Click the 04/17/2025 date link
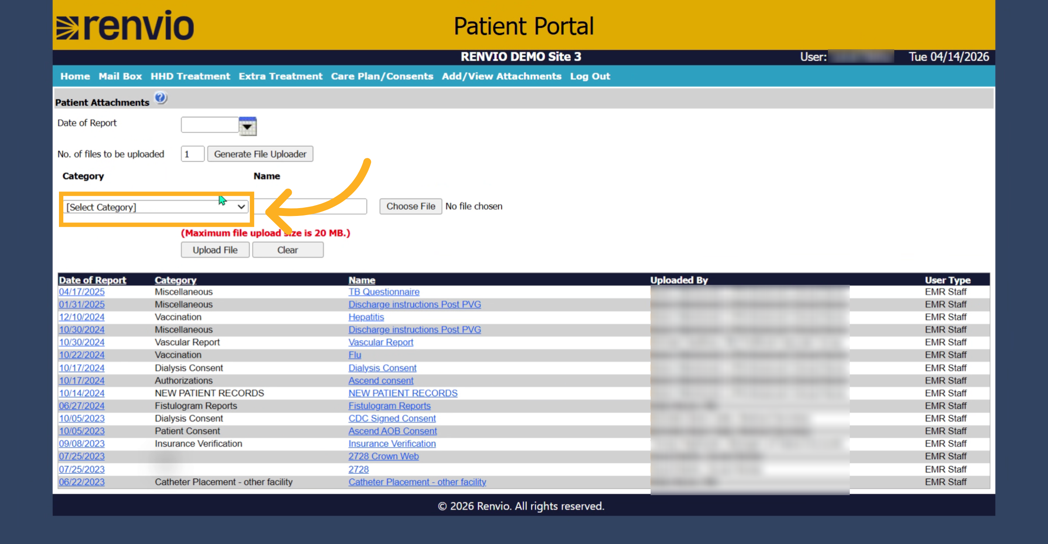This screenshot has width=1048, height=544. pyautogui.click(x=82, y=292)
